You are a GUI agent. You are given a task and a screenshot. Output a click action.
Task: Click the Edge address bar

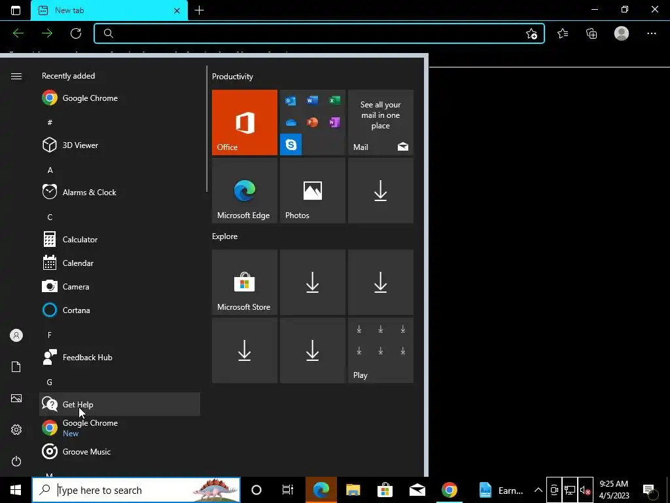tap(319, 33)
